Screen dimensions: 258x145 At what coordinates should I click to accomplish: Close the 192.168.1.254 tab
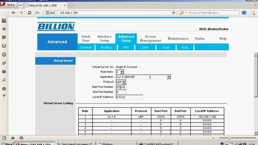coord(65,5)
